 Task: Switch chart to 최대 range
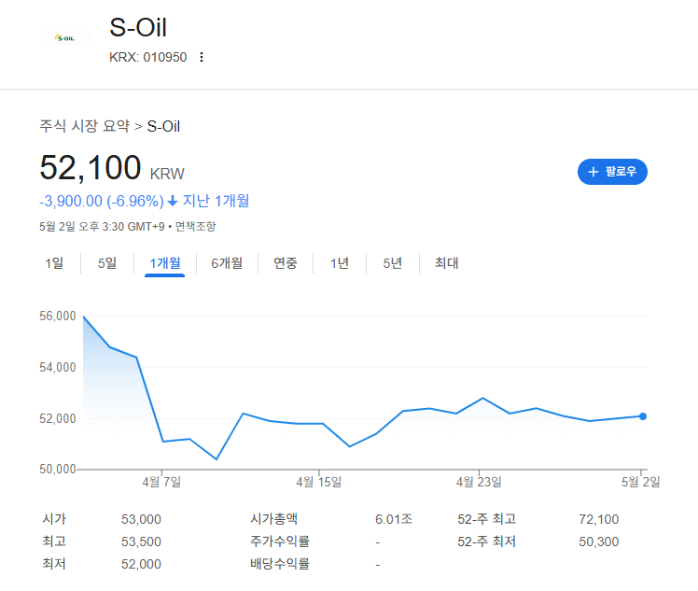[x=446, y=263]
